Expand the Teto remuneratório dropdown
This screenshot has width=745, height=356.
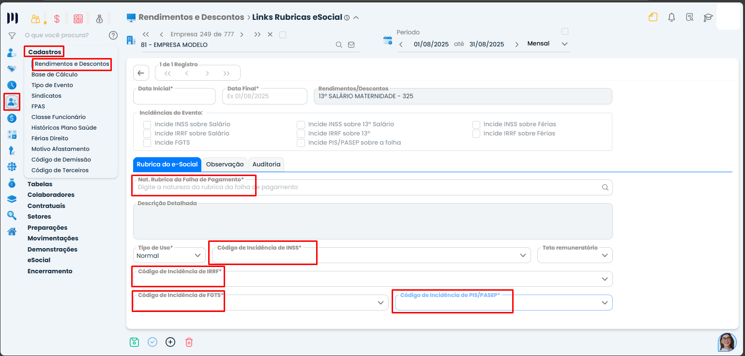click(x=575, y=255)
